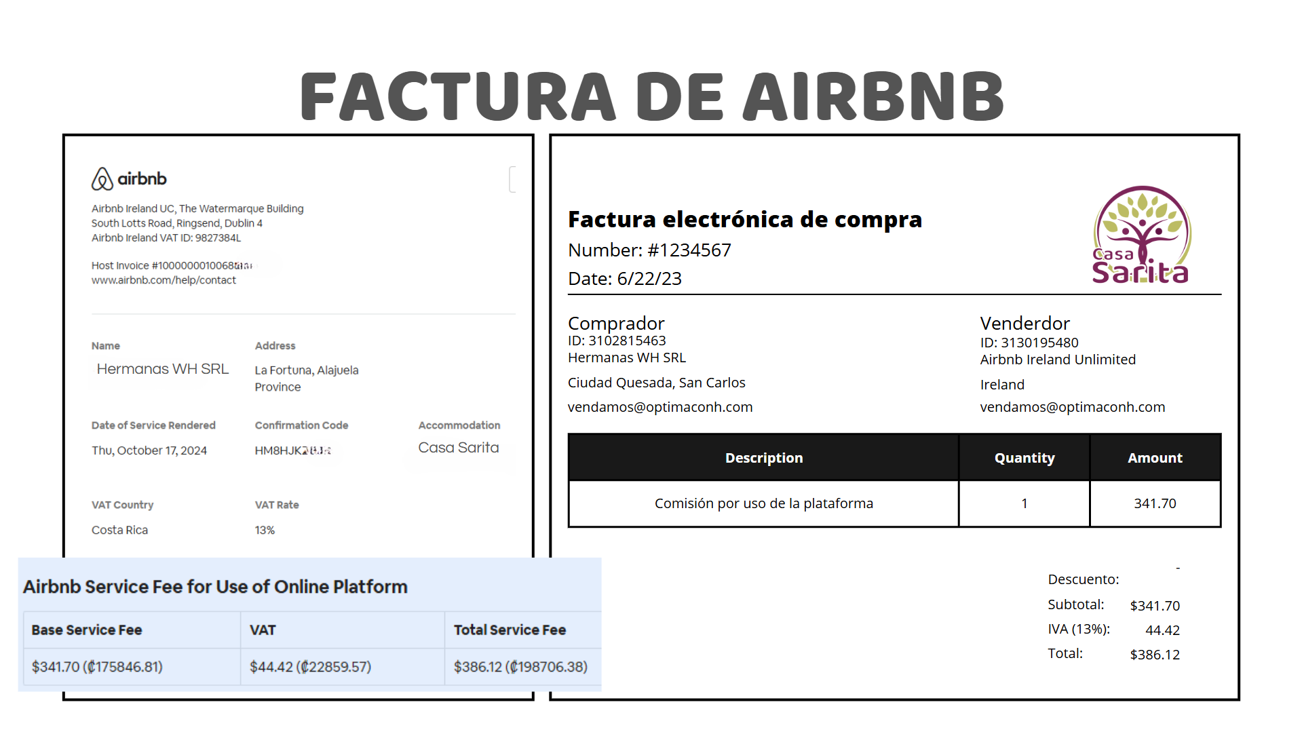1302x732 pixels.
Task: Select the Comprador 'ID: 3102815463'
Action: (x=617, y=341)
